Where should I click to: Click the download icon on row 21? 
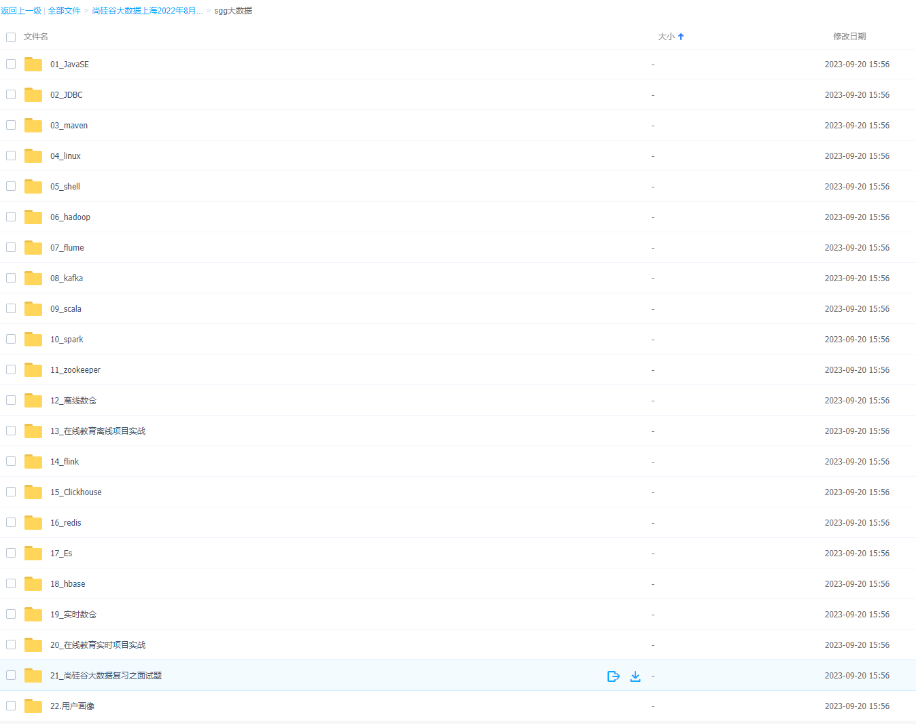coord(635,676)
